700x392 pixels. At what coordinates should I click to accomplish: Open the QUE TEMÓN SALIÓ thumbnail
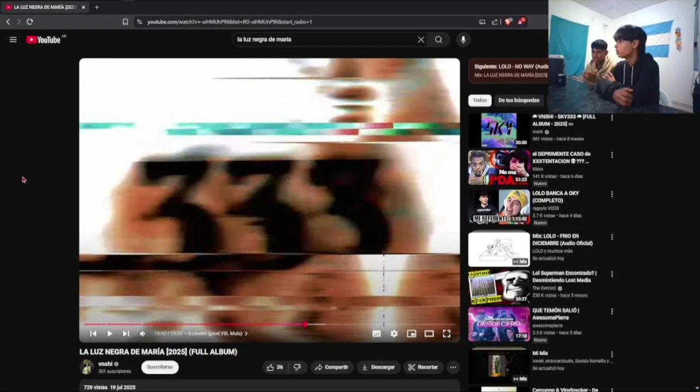(x=499, y=324)
